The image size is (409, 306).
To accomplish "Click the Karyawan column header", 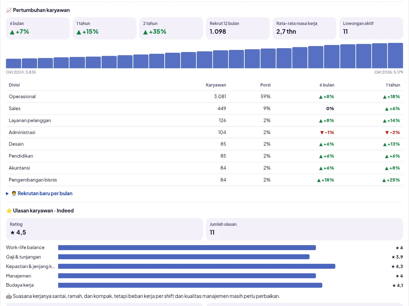I will click(216, 85).
